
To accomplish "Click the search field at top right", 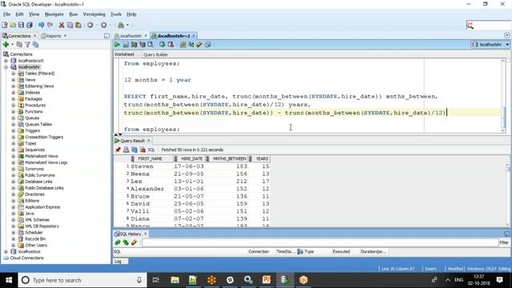I will tap(488, 25).
